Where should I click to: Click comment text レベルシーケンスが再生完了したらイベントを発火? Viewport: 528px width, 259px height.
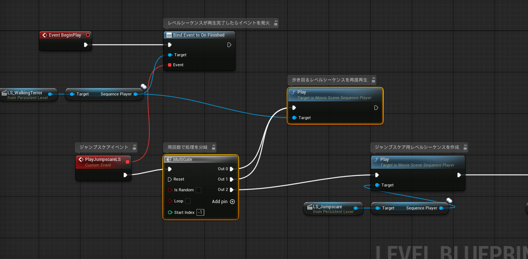coord(219,23)
